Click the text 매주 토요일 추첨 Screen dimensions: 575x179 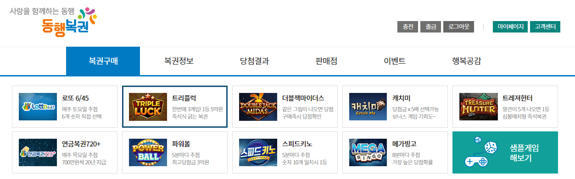pyautogui.click(x=80, y=109)
